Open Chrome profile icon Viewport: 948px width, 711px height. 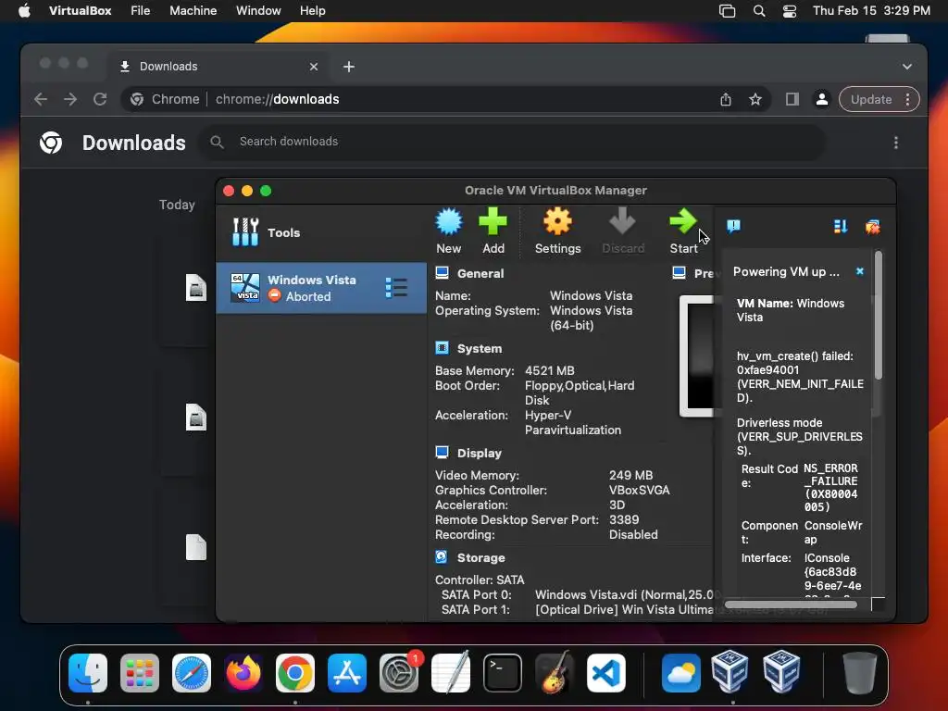(x=822, y=99)
